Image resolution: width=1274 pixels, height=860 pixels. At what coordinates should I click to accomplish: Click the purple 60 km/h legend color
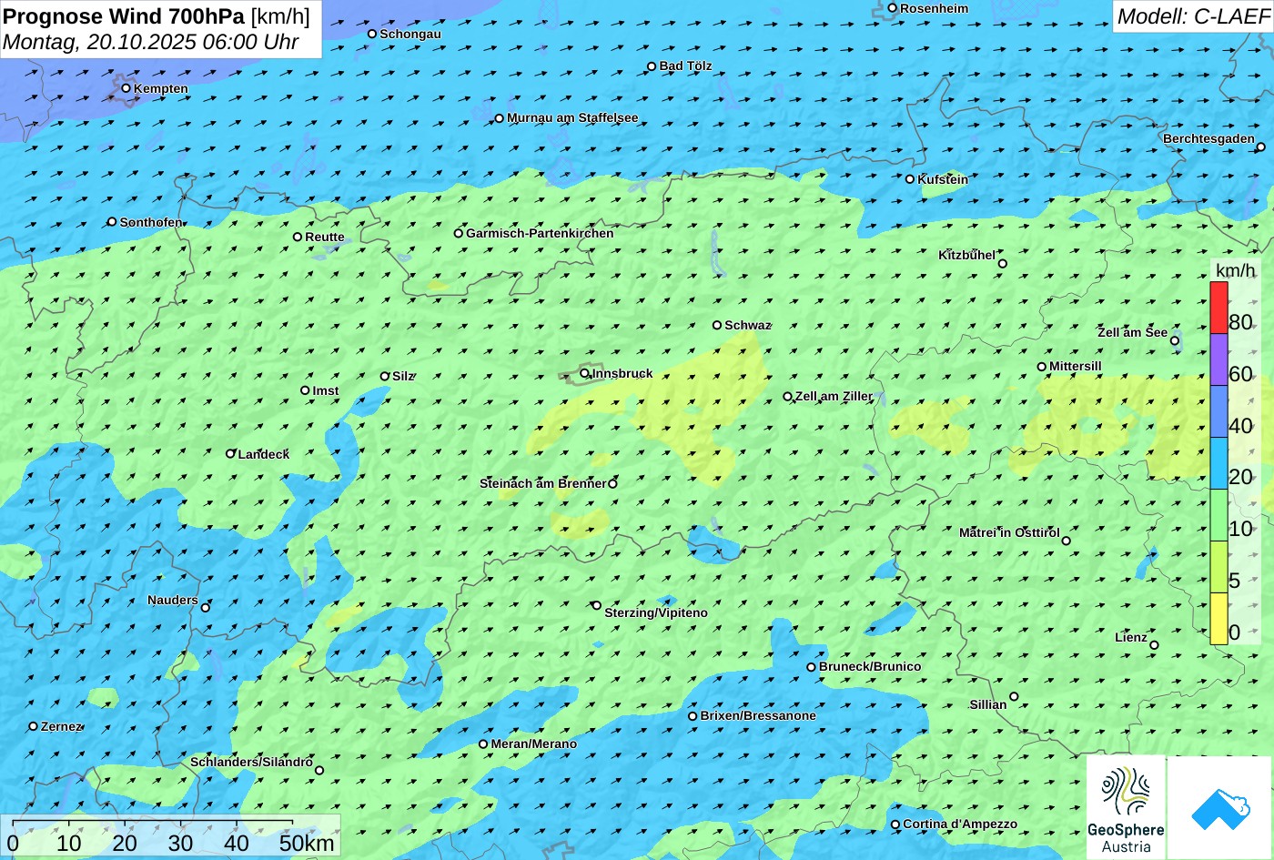click(1218, 359)
